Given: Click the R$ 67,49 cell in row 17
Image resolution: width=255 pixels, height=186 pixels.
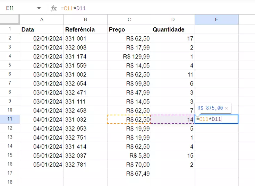Looking at the screenshot, I should (129, 174).
